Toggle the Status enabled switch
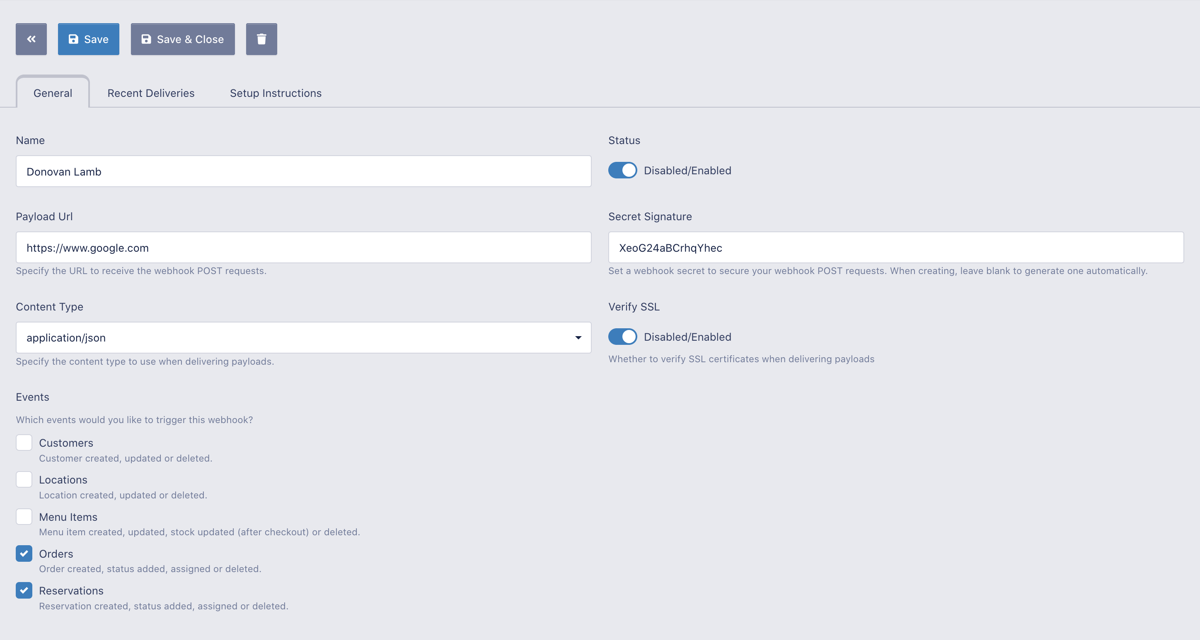1200x640 pixels. [x=622, y=171]
